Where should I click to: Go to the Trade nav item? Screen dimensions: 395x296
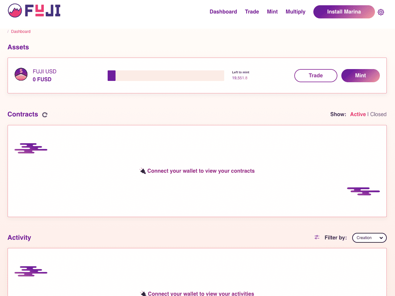coord(252,12)
